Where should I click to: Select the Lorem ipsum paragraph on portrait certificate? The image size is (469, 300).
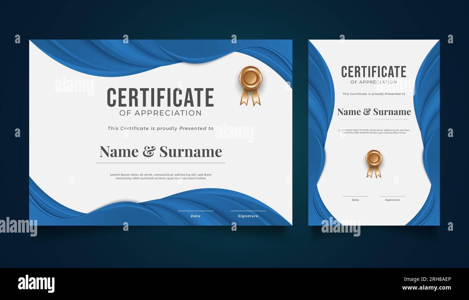(374, 131)
